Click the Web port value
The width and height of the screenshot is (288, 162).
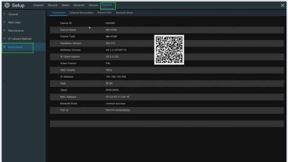[x=109, y=83]
